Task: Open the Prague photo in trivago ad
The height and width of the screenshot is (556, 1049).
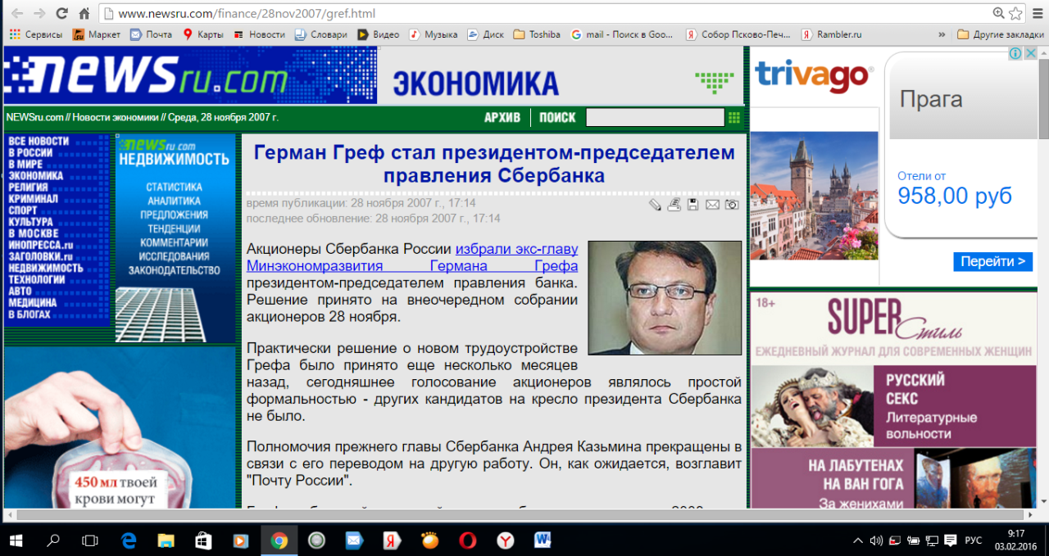Action: [815, 197]
